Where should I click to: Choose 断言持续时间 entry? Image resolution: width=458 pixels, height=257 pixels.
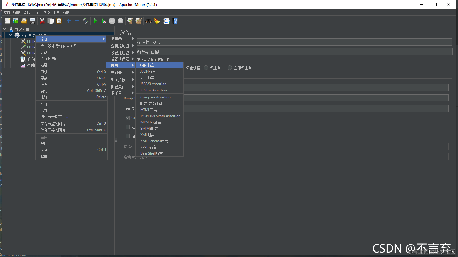(x=160, y=104)
